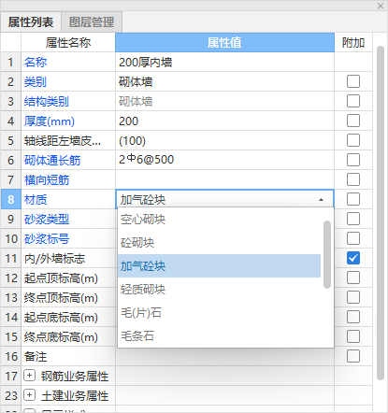Select row number 1 header

(x=11, y=63)
